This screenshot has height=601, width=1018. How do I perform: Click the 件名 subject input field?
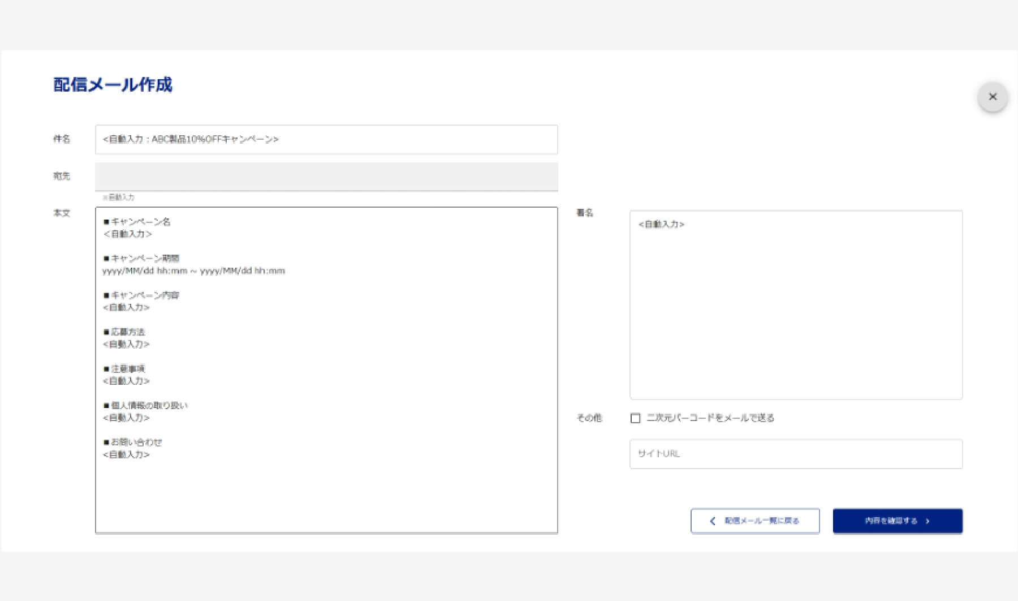point(326,139)
